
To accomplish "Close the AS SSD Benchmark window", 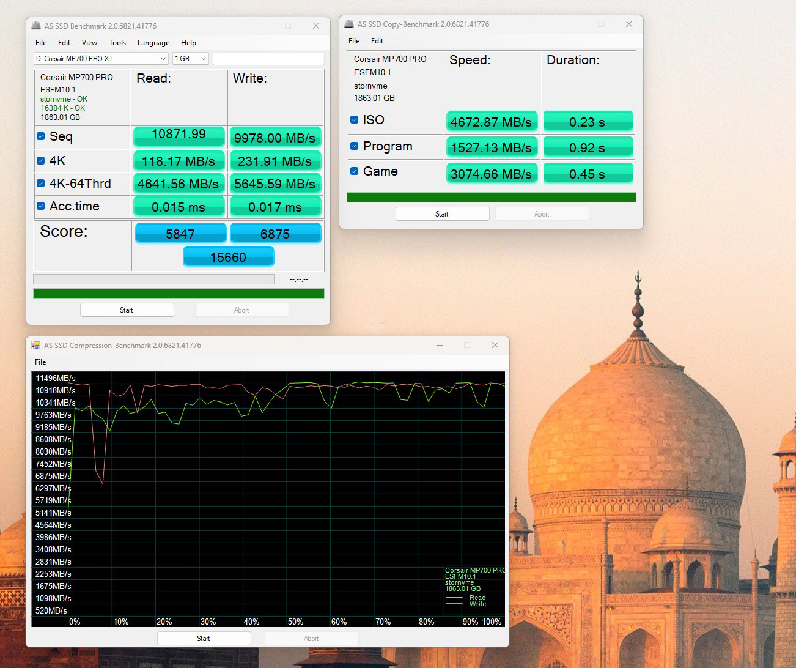I will pyautogui.click(x=315, y=26).
